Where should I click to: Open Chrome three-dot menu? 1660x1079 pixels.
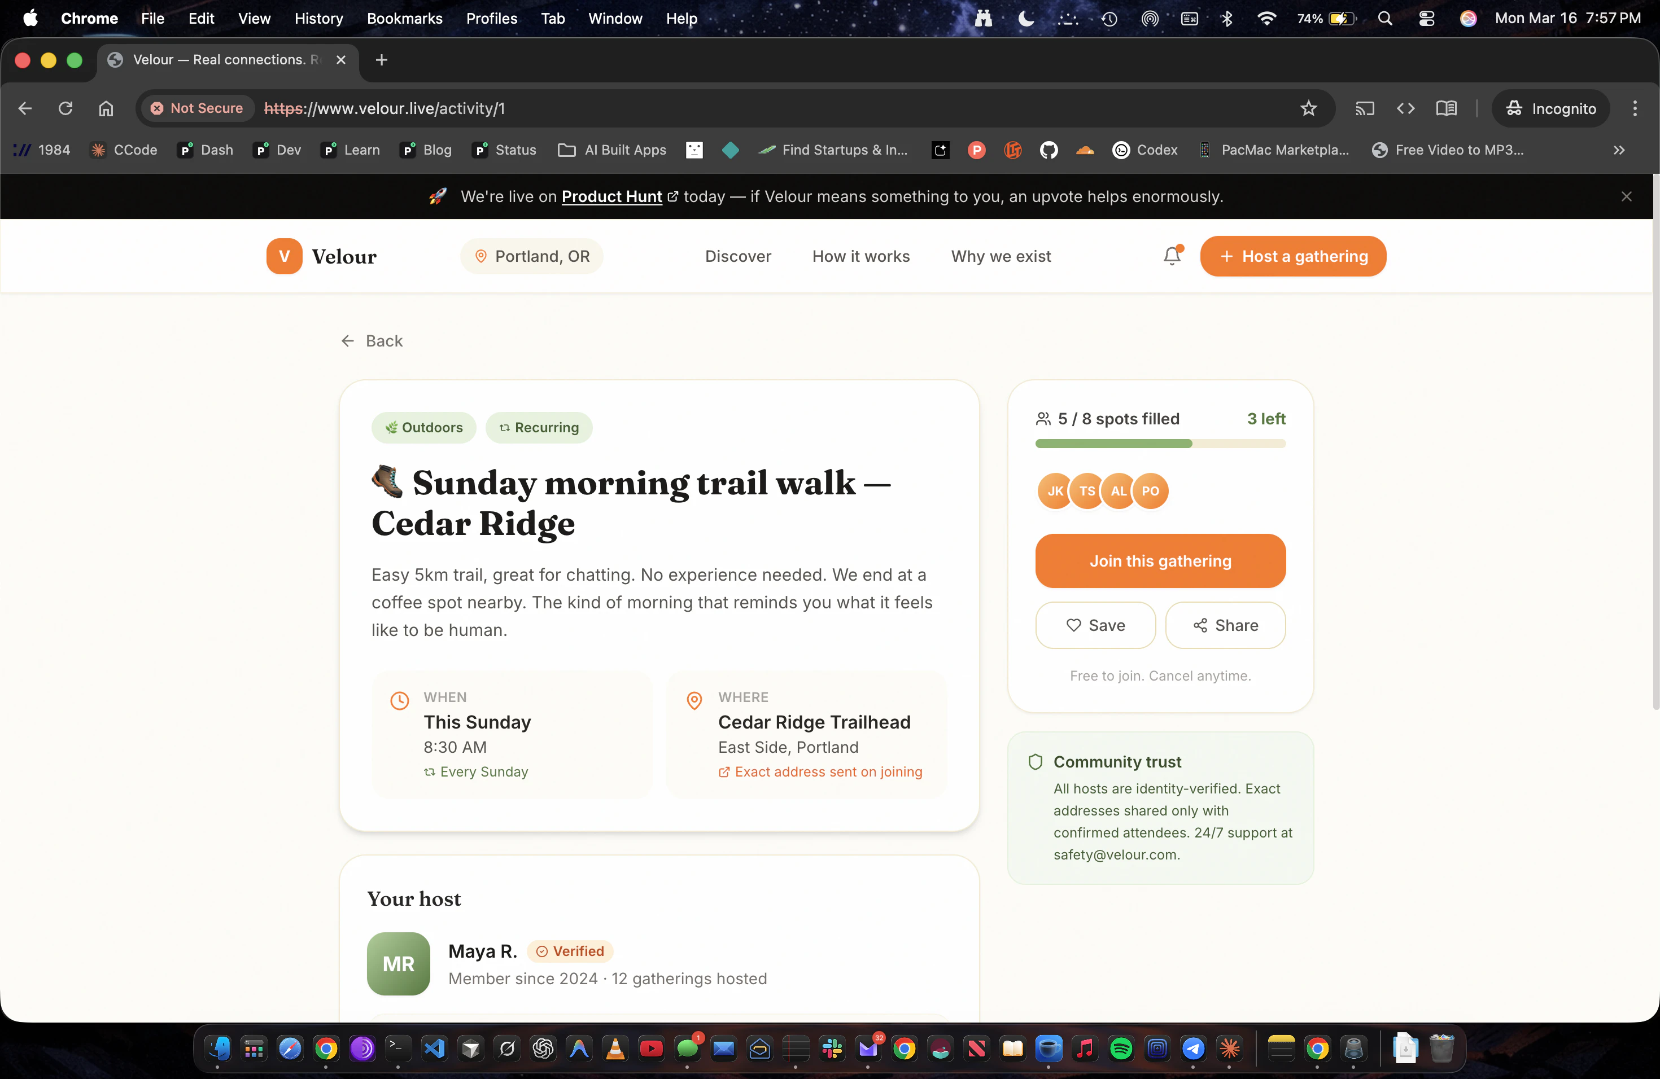[x=1634, y=109]
